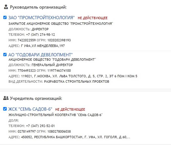Click the НЕ ДЕЙСТВУЮЩЕЕ status next to СЕМЬ САДОВ-6
The height and width of the screenshot is (145, 171).
pyautogui.click(x=70, y=110)
